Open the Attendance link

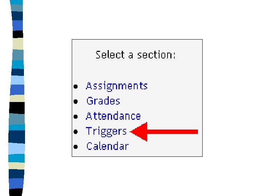(113, 116)
